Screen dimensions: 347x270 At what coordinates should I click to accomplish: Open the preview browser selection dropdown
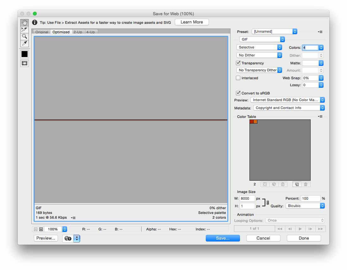point(77,239)
